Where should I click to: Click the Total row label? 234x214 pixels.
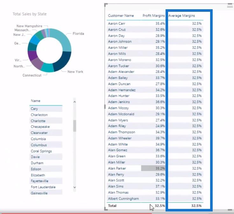point(112,206)
